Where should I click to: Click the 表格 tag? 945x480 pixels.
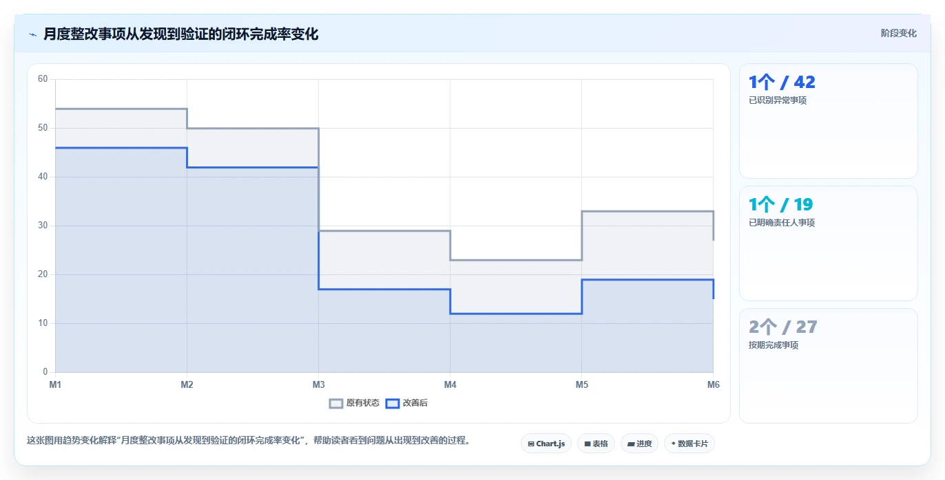coord(596,444)
